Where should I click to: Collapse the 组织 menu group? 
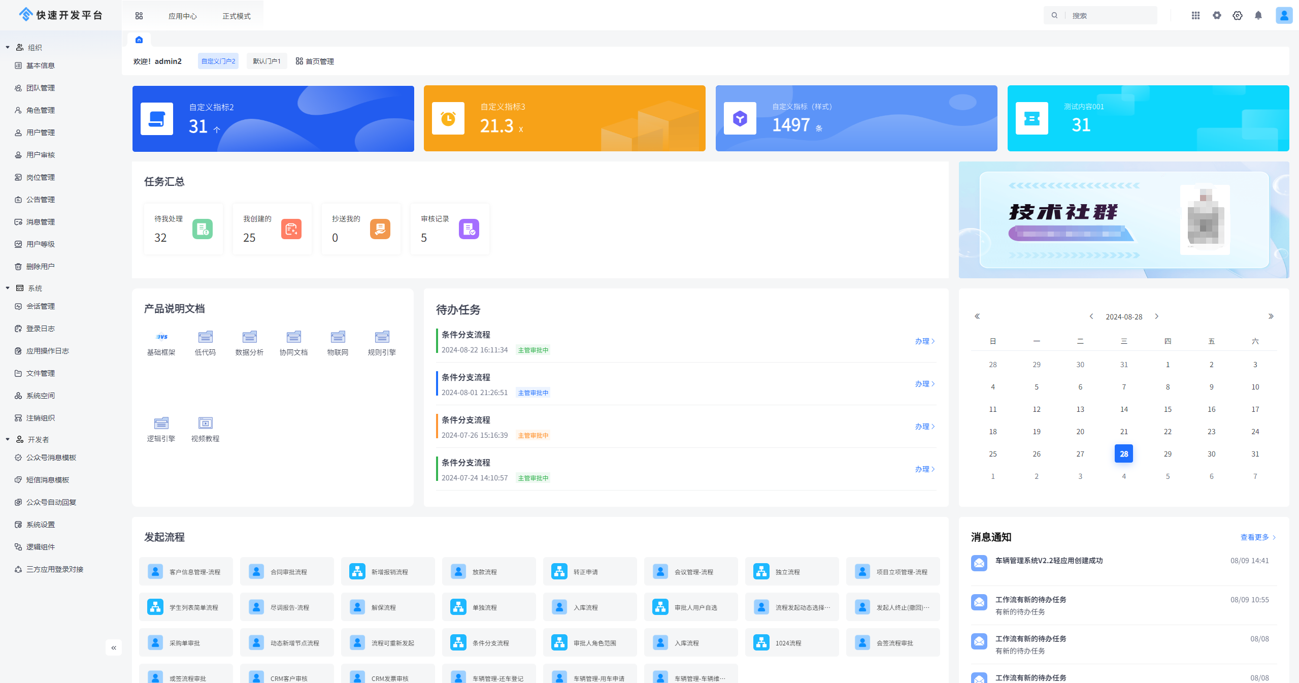(8, 47)
